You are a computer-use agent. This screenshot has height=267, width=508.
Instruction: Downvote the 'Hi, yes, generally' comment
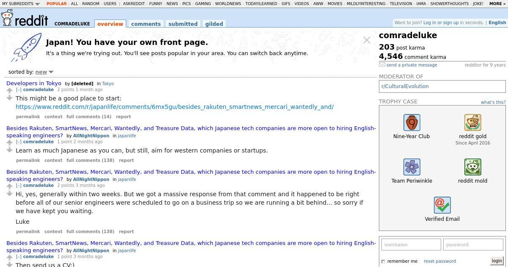10,194
